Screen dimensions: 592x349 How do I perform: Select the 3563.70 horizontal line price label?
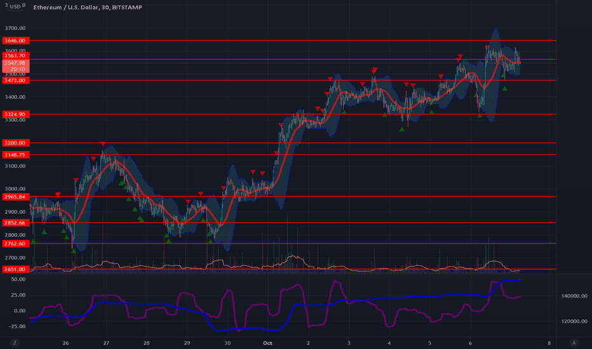tap(15, 56)
